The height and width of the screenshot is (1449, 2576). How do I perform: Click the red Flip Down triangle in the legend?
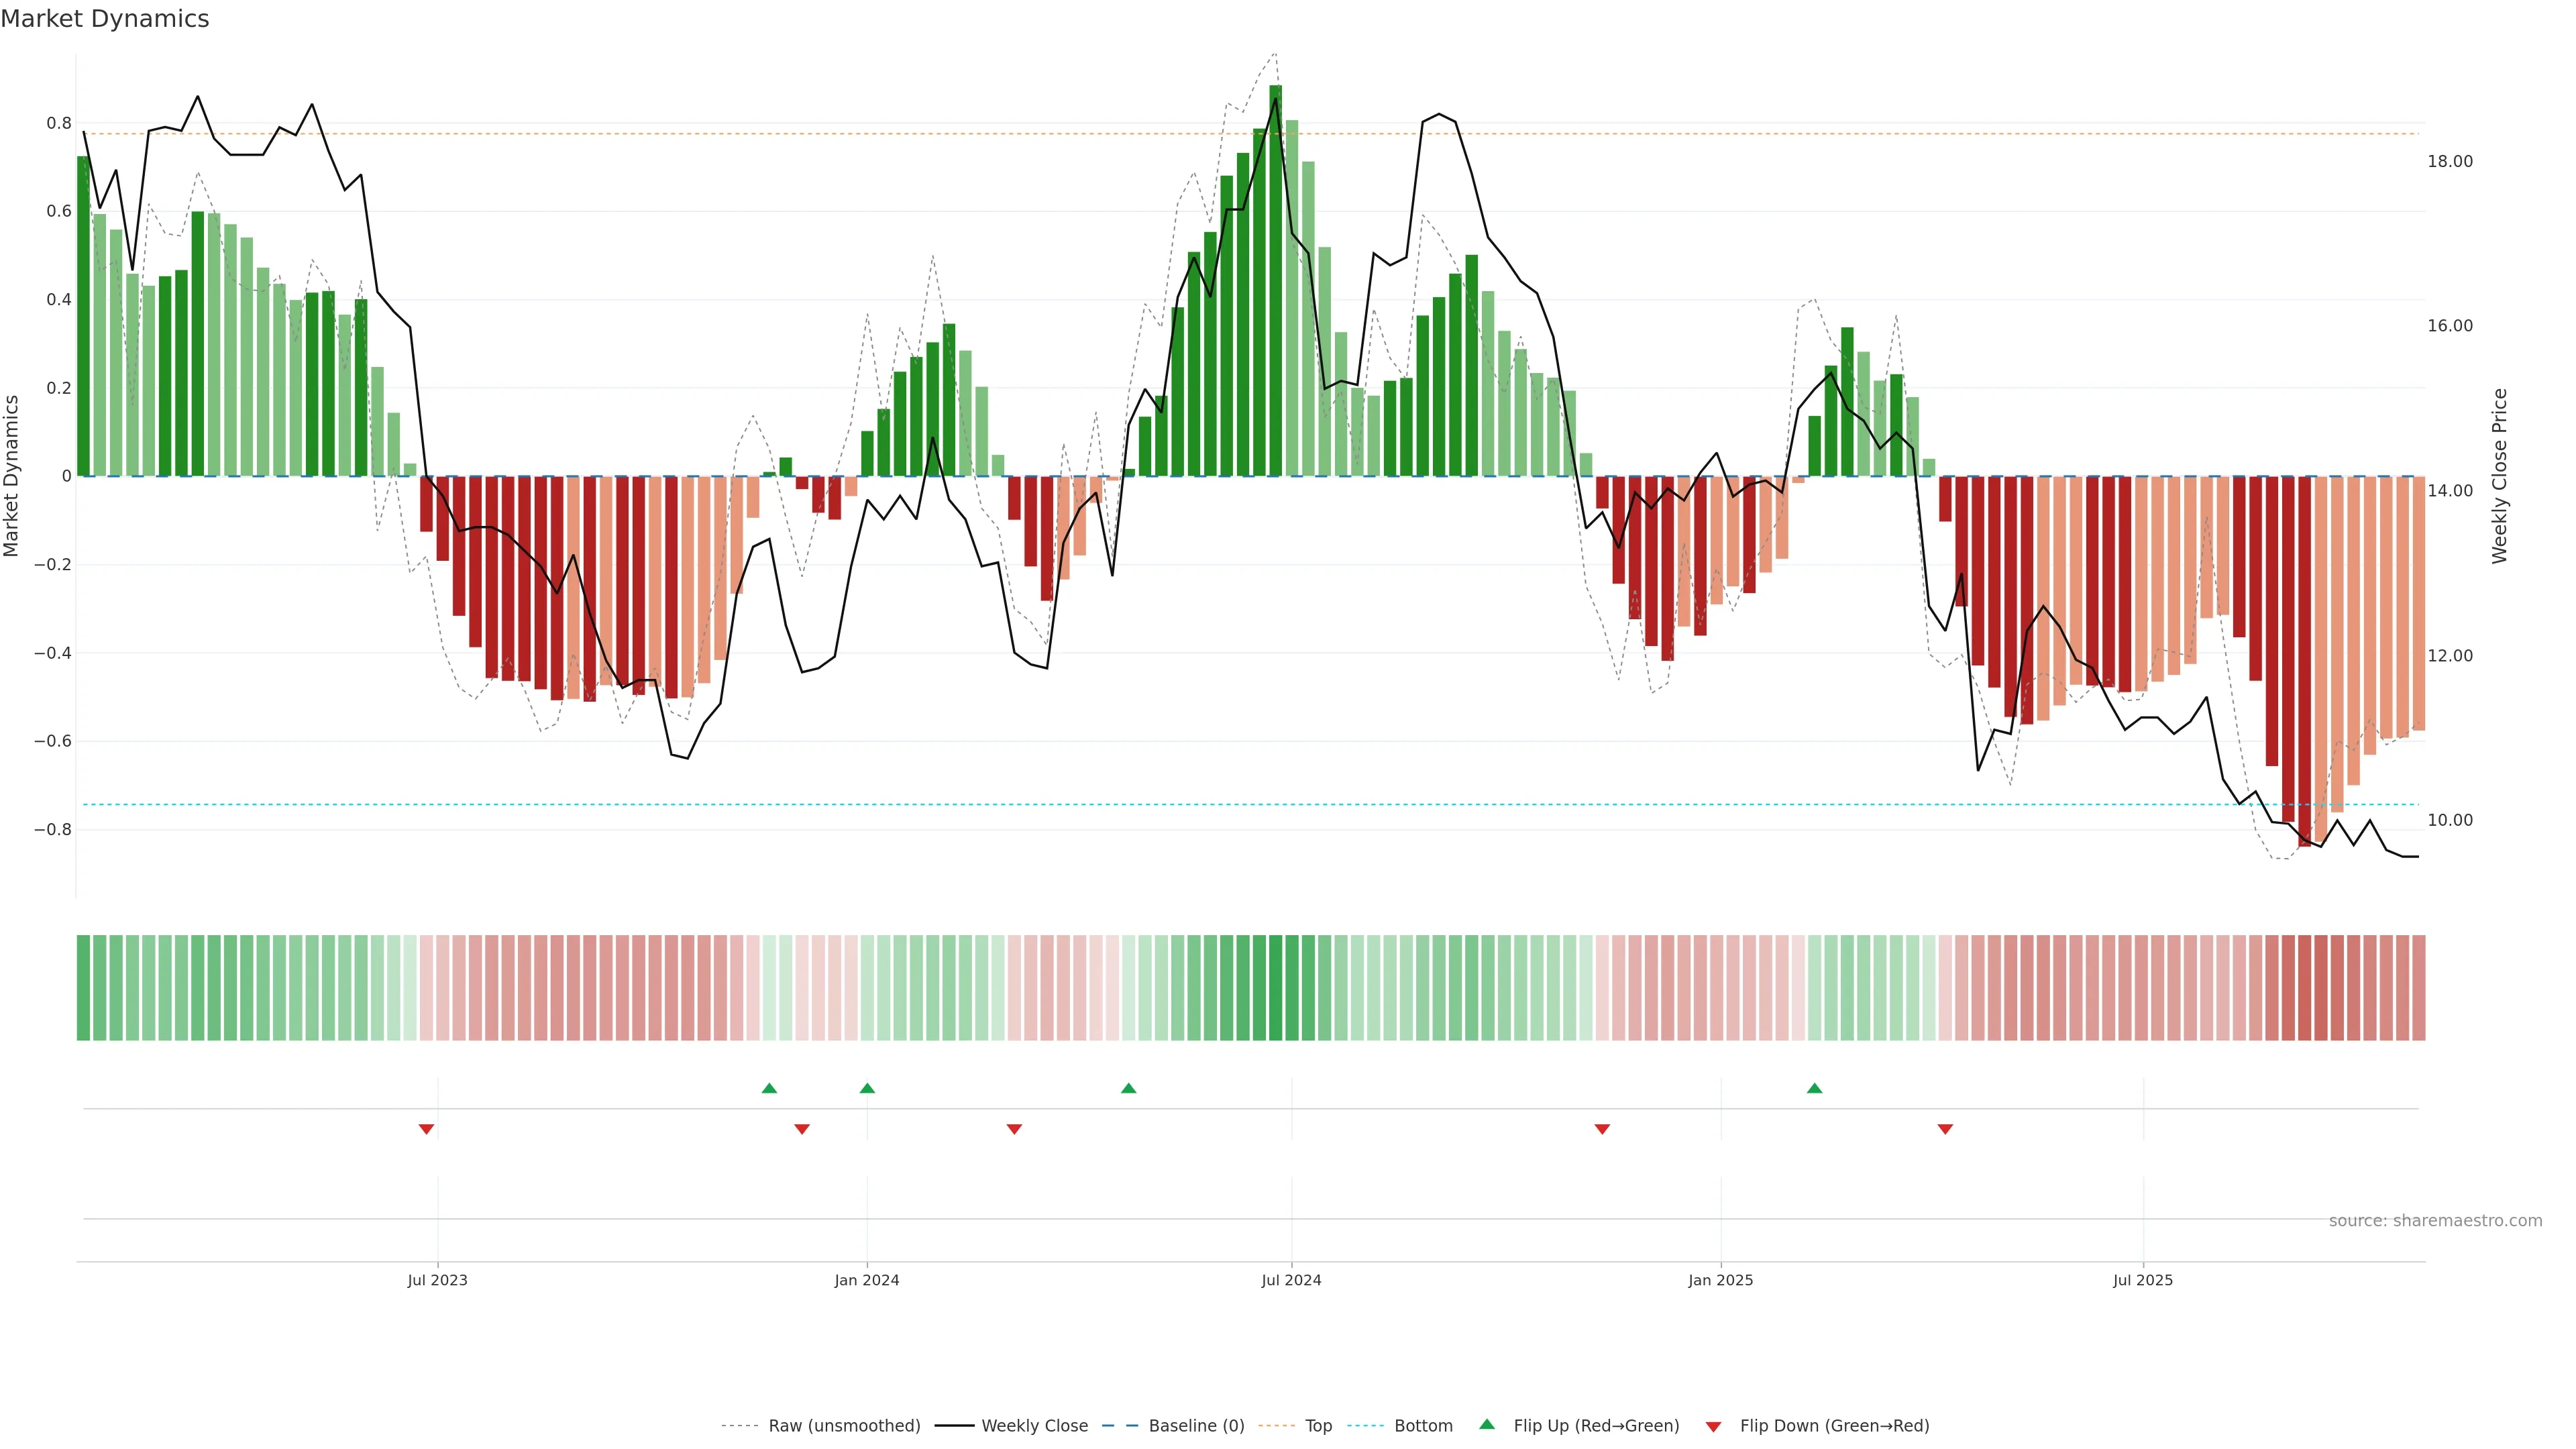click(x=1713, y=1426)
